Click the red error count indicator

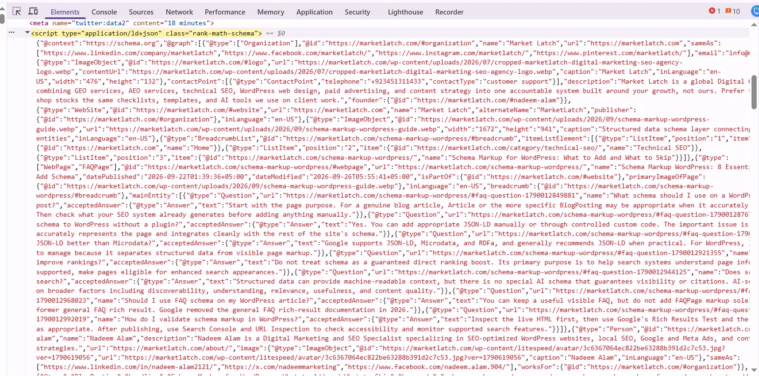pos(715,11)
